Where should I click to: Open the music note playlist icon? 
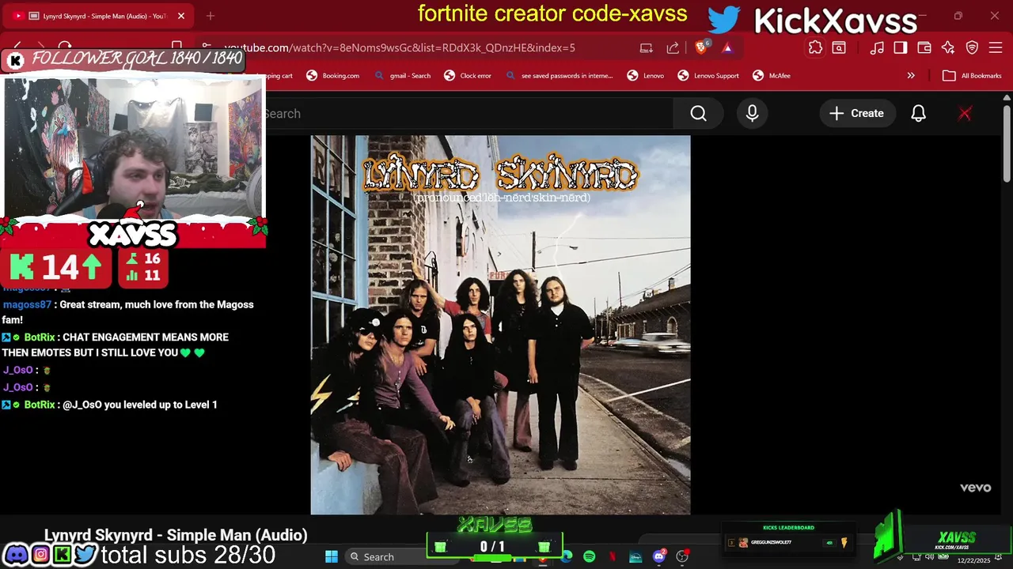877,47
